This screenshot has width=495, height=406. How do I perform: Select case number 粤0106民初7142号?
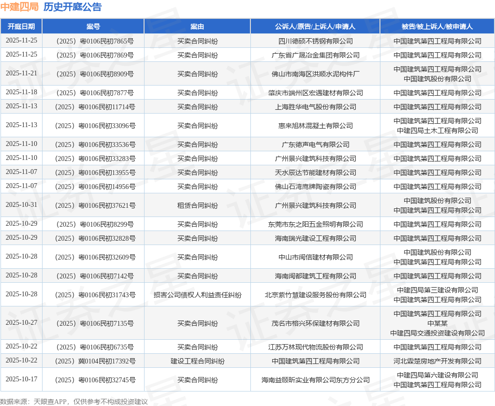point(107,276)
